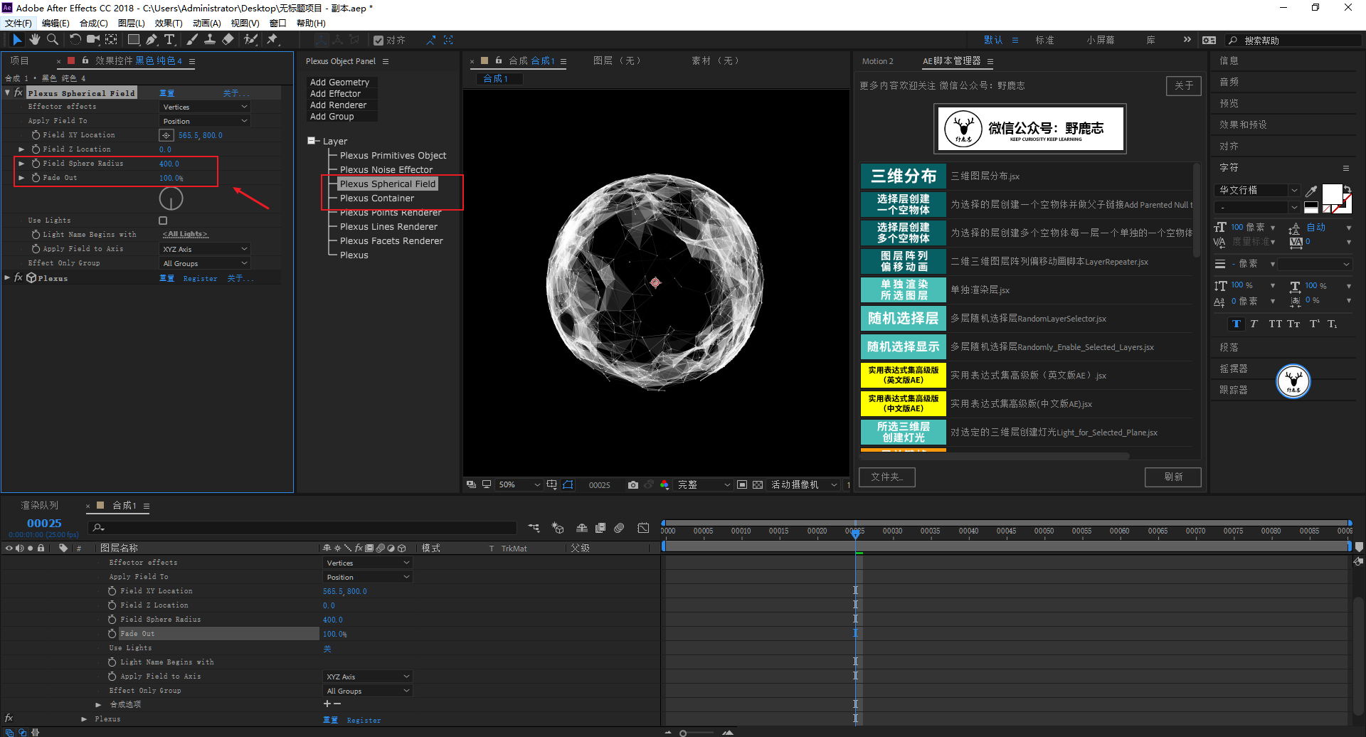Select the Rotation tool
The image size is (1366, 737).
click(75, 40)
